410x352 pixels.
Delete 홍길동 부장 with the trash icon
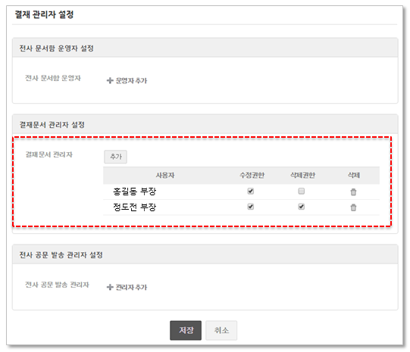point(353,192)
